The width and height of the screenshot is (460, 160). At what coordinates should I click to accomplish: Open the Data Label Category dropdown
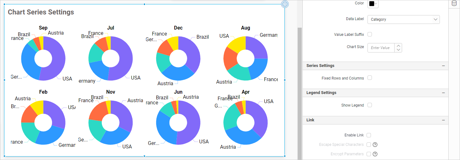click(x=403, y=19)
